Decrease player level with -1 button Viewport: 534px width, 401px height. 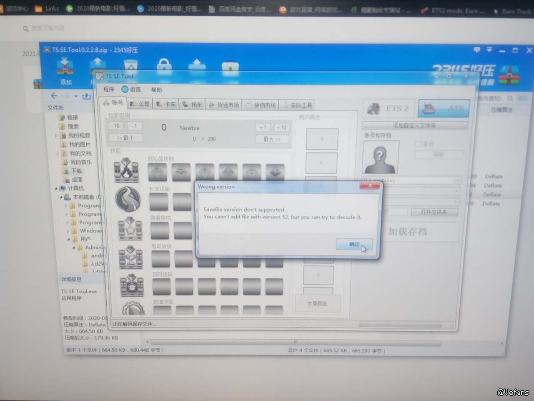[x=134, y=126]
